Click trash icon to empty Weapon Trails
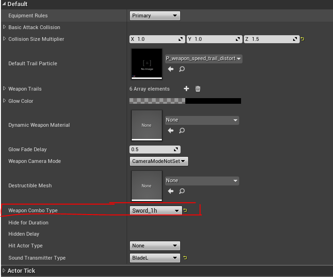The image size is (333, 277). (198, 89)
